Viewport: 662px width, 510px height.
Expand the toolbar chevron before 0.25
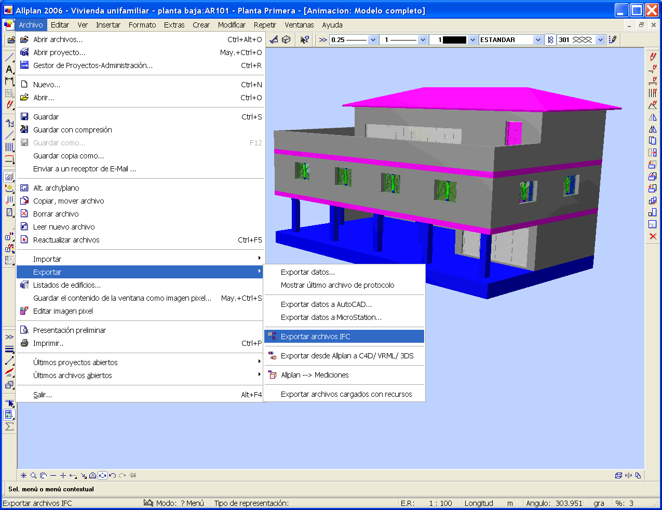[x=323, y=39]
